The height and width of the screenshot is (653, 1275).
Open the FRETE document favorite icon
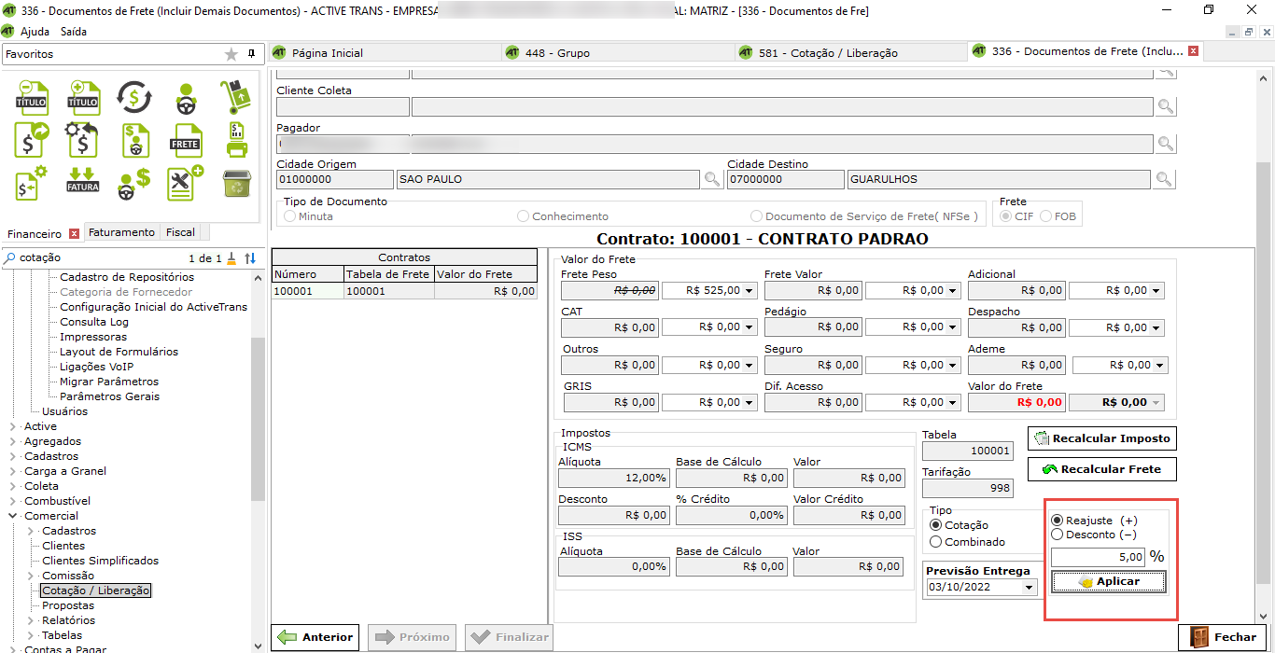186,140
